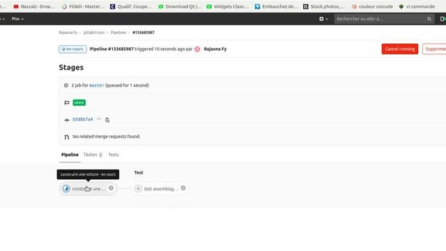This screenshot has width=446, height=251.
Task: Expand commit message ellipsis button
Action: [99, 119]
